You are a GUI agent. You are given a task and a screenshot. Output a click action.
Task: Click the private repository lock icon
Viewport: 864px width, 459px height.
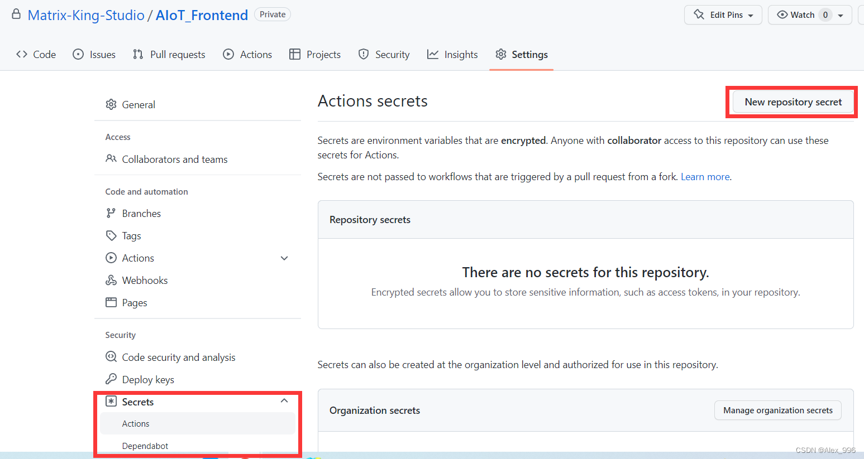(x=17, y=15)
